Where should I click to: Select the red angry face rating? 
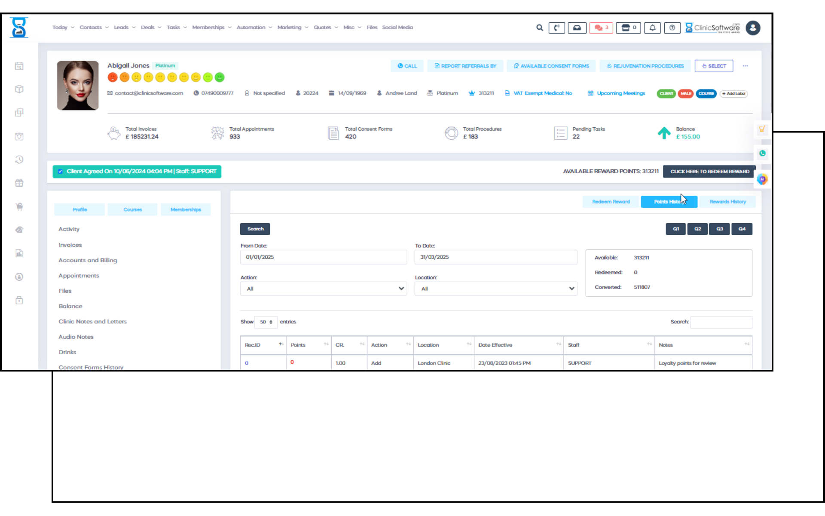113,77
